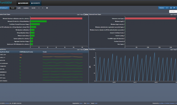Select the Incidents dashboard sub-tab
177x105 pixels.
26,8
